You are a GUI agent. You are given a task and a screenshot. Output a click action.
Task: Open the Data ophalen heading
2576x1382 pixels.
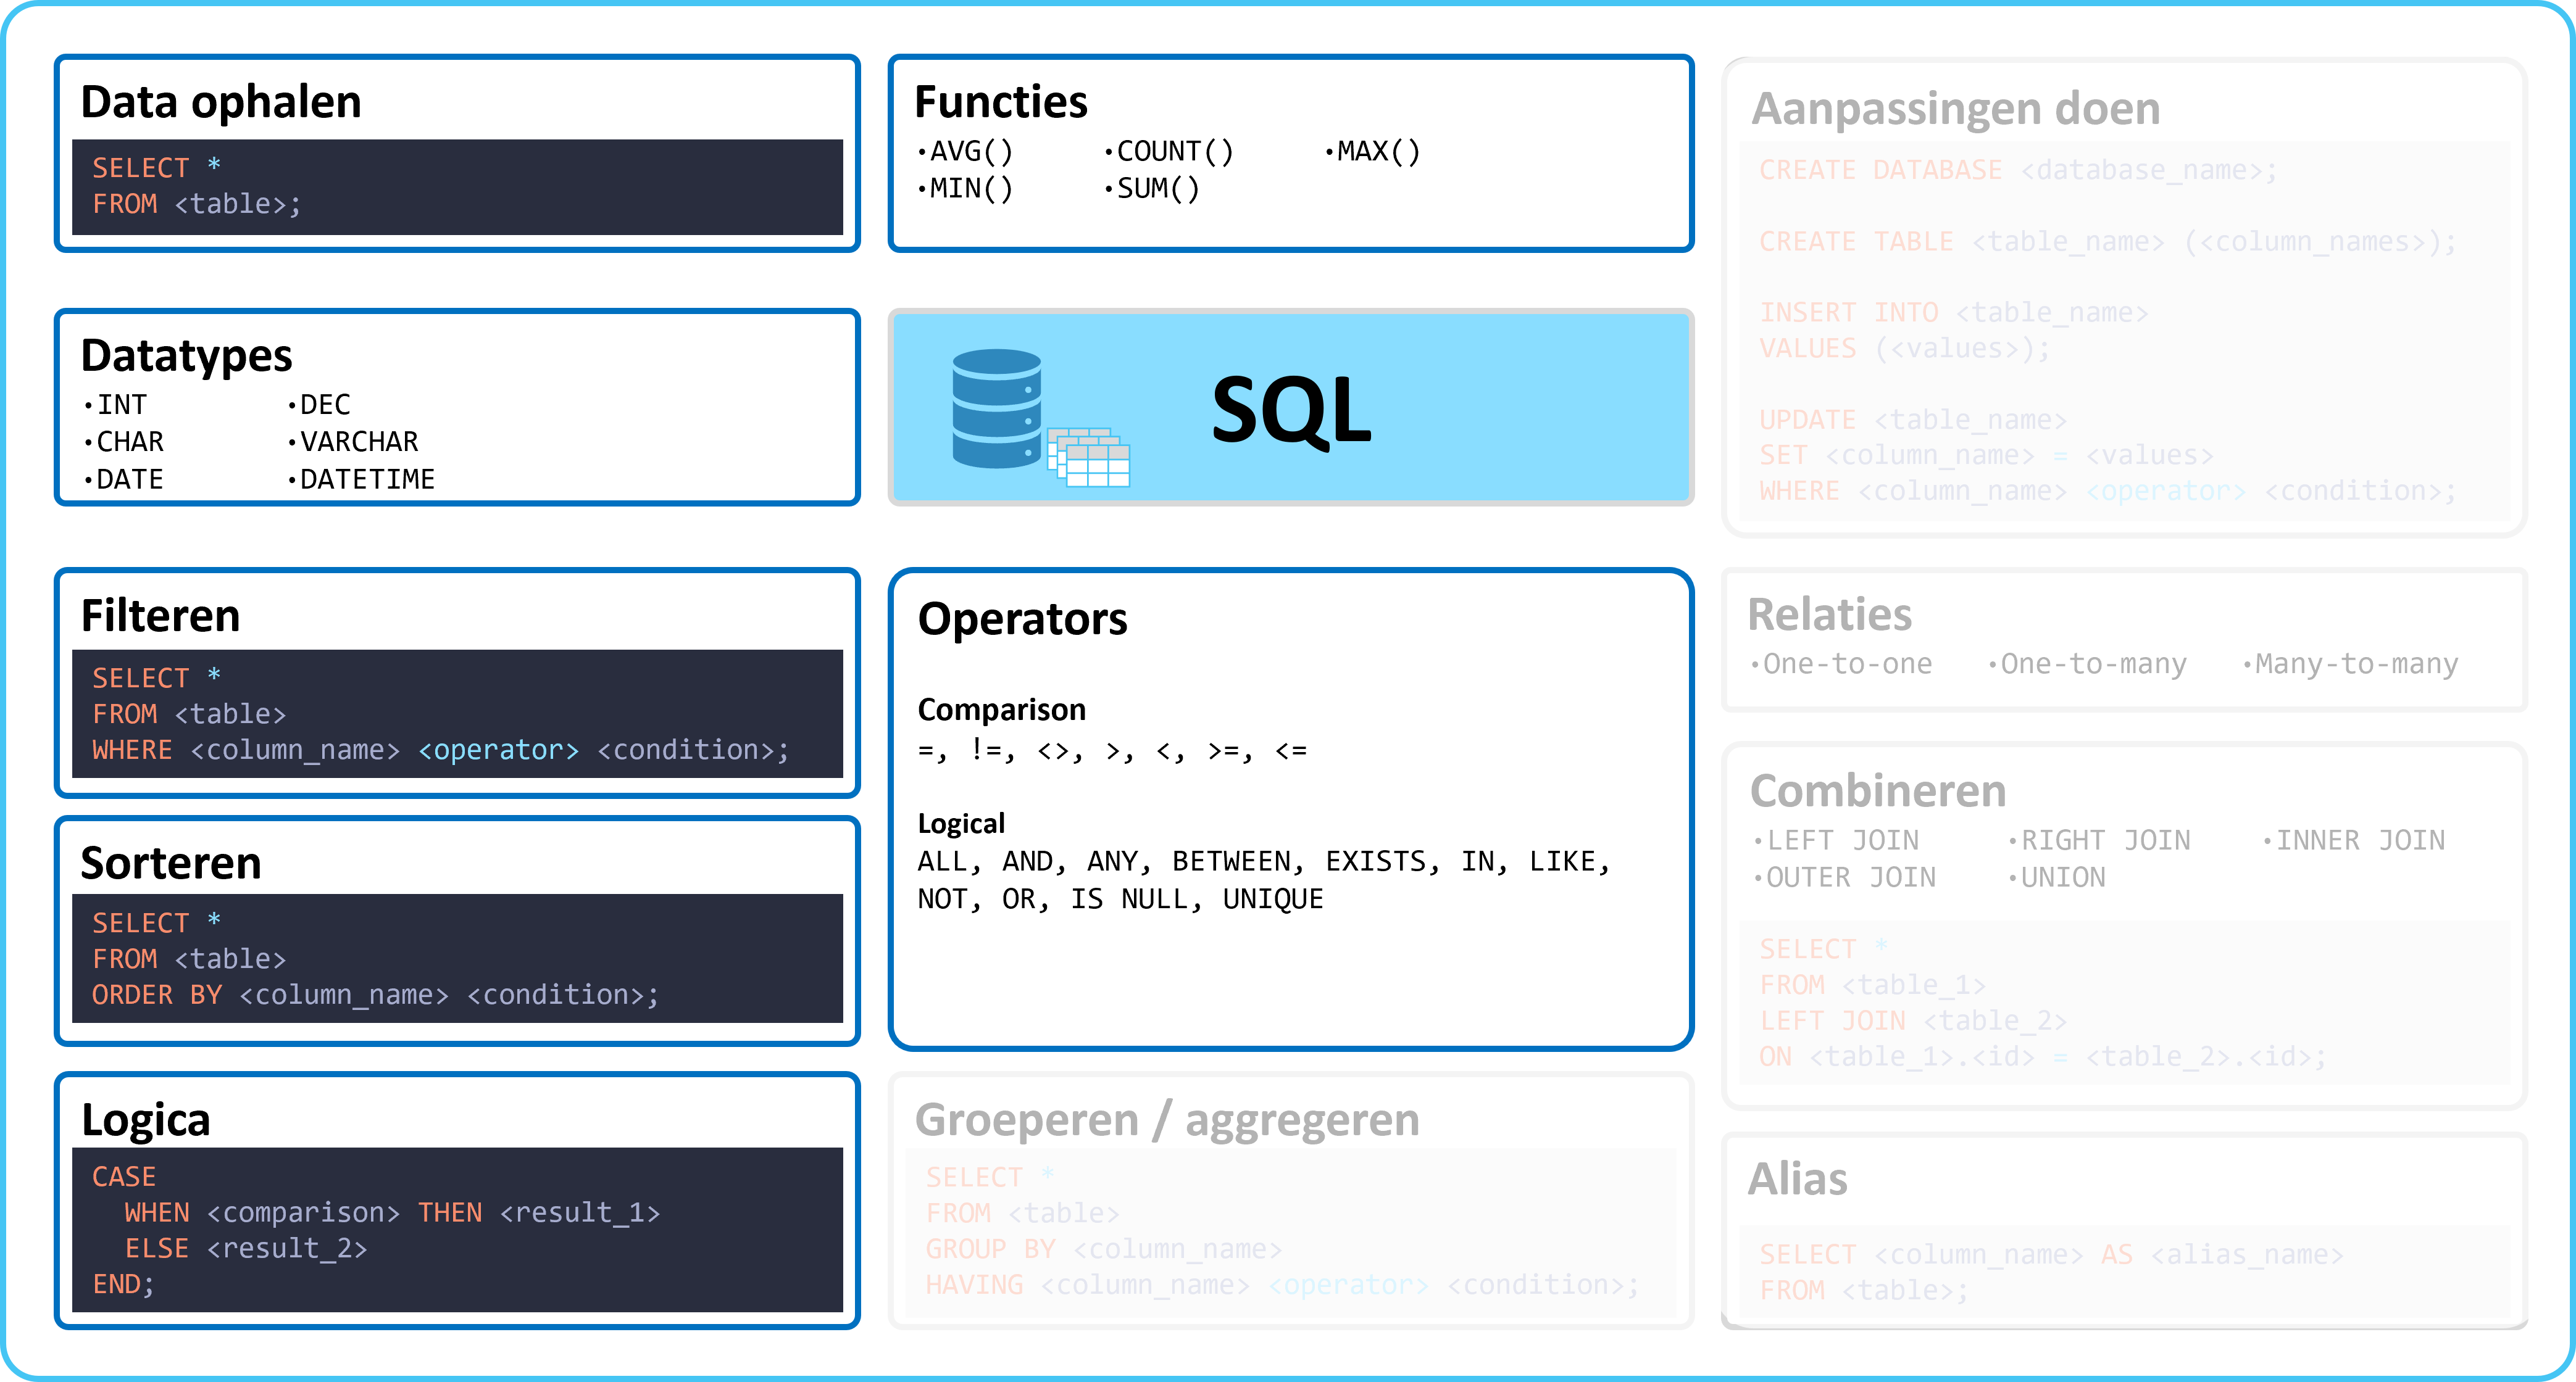[x=221, y=102]
